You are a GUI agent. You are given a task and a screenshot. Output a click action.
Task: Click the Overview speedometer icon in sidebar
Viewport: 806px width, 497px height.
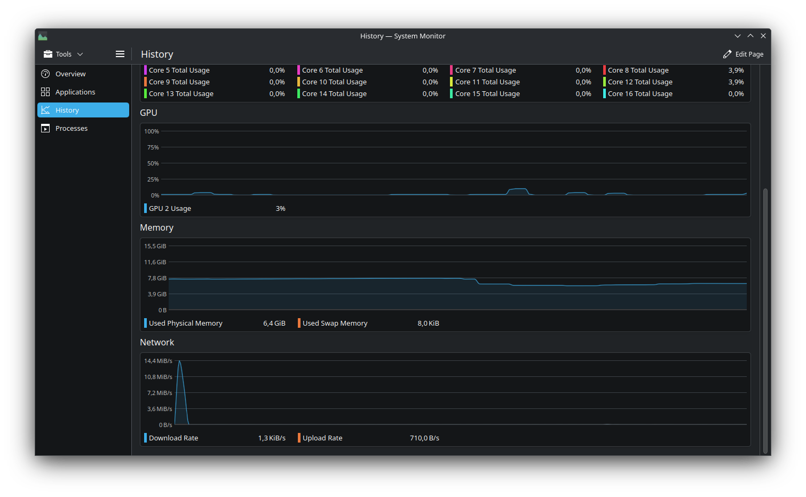coord(45,74)
